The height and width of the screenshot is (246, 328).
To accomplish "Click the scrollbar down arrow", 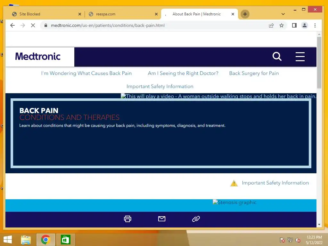I will [x=319, y=225].
